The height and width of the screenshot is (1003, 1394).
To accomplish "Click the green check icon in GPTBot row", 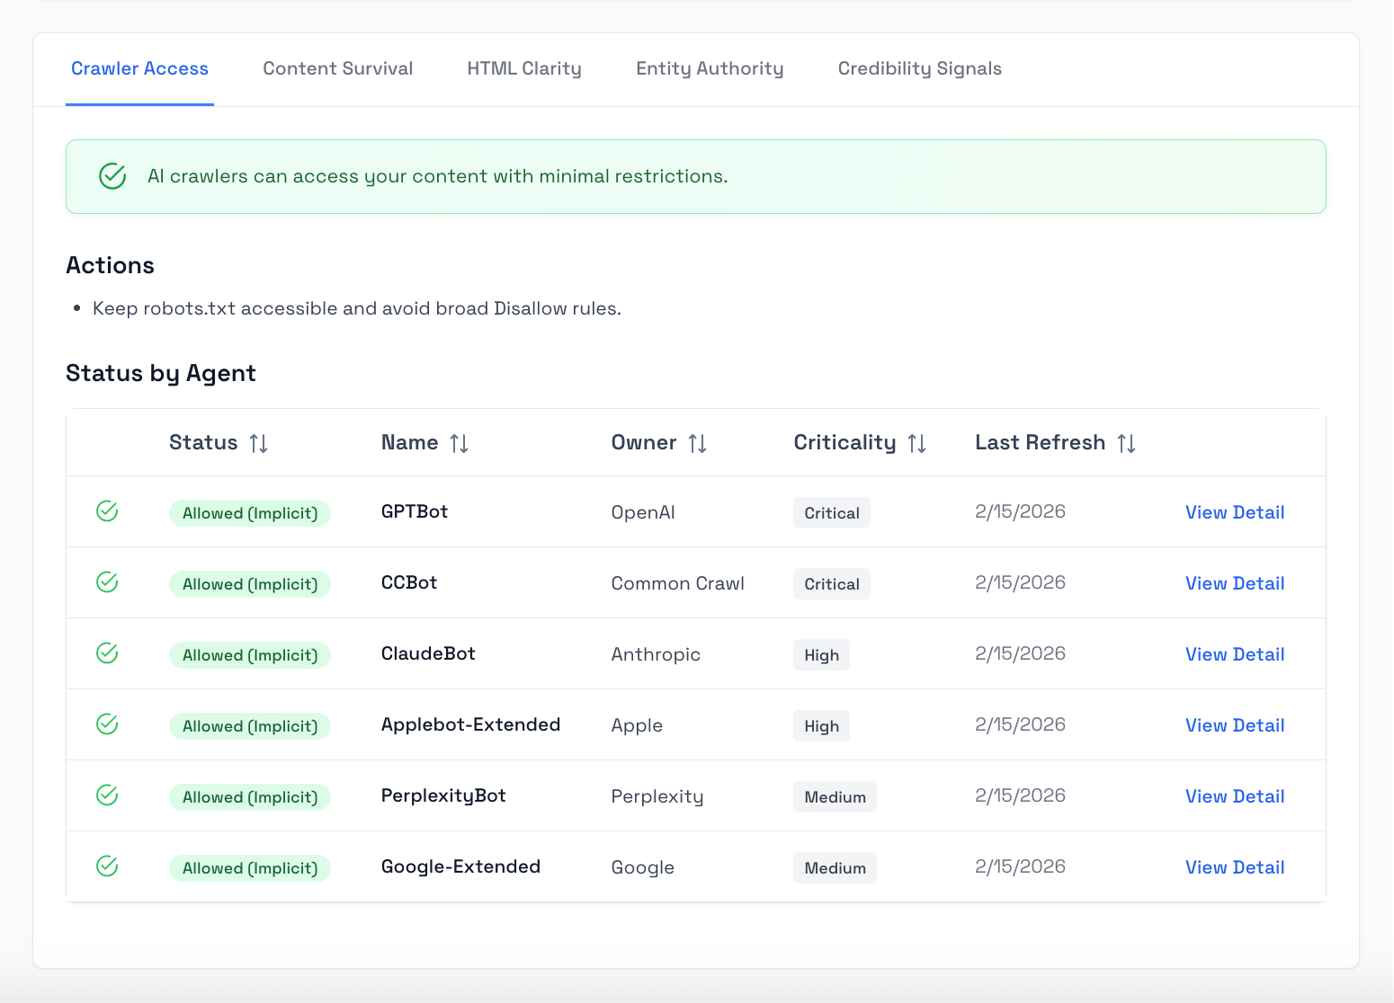I will point(107,511).
